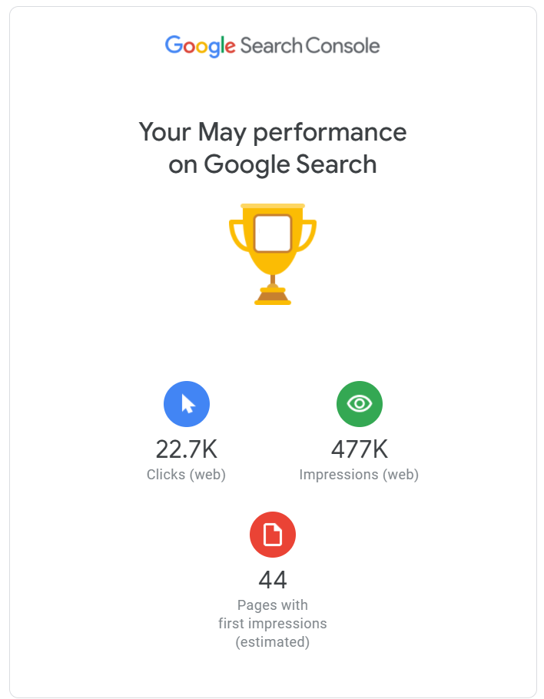Click the blue cursor Clicks icon

pos(187,404)
